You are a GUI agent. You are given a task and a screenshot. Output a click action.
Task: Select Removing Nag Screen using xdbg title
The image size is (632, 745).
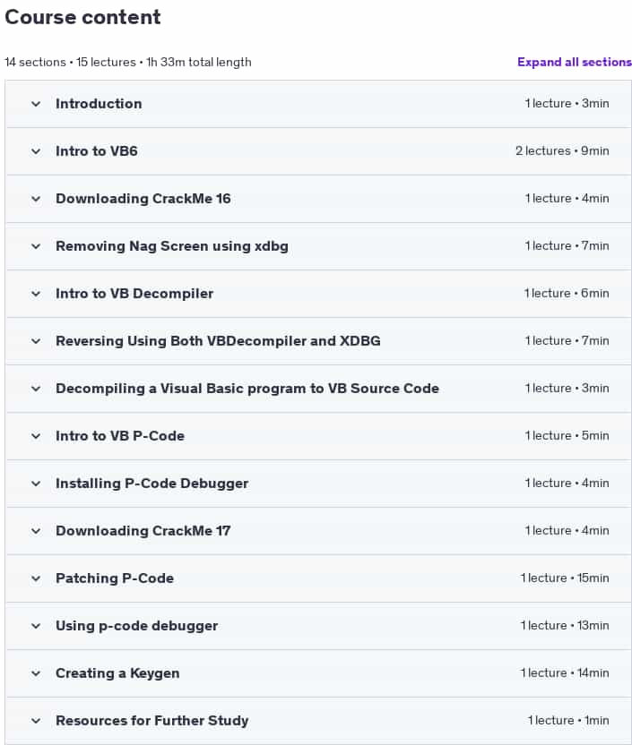pyautogui.click(x=172, y=246)
